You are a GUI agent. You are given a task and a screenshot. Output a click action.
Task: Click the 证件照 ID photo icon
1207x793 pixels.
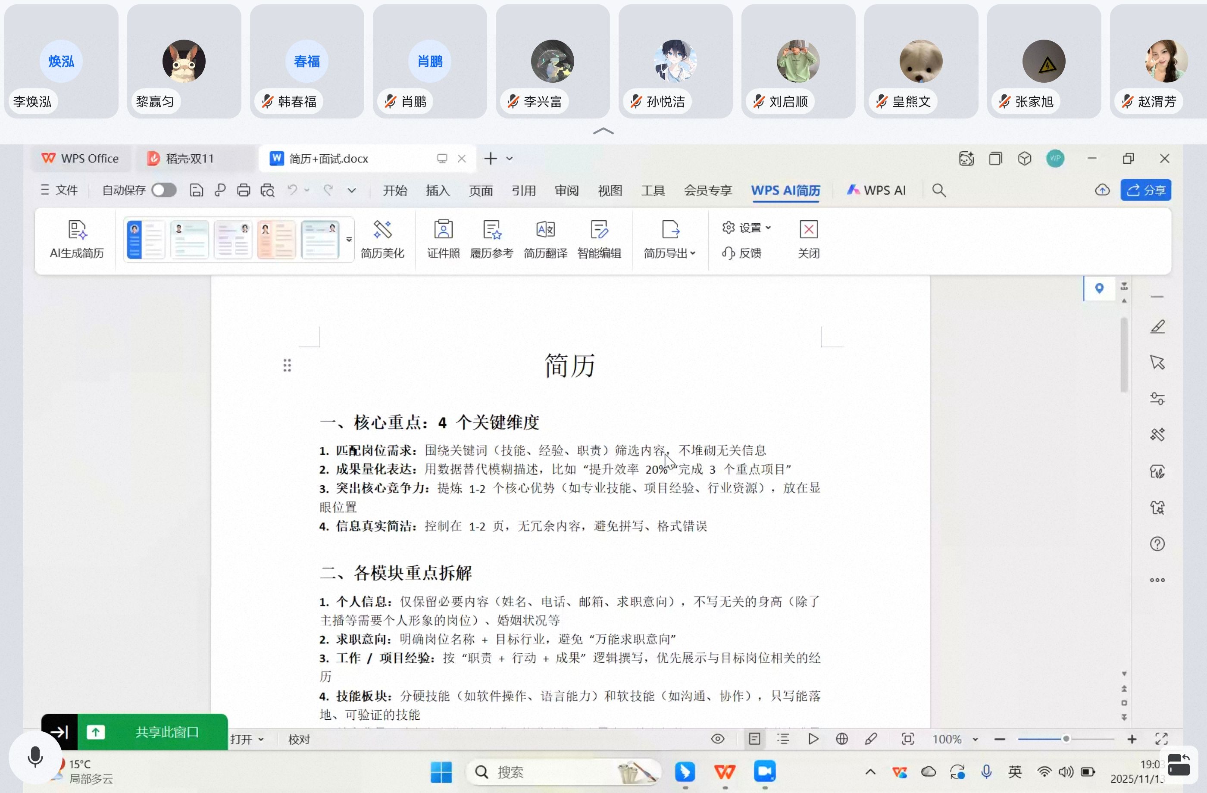click(x=443, y=230)
